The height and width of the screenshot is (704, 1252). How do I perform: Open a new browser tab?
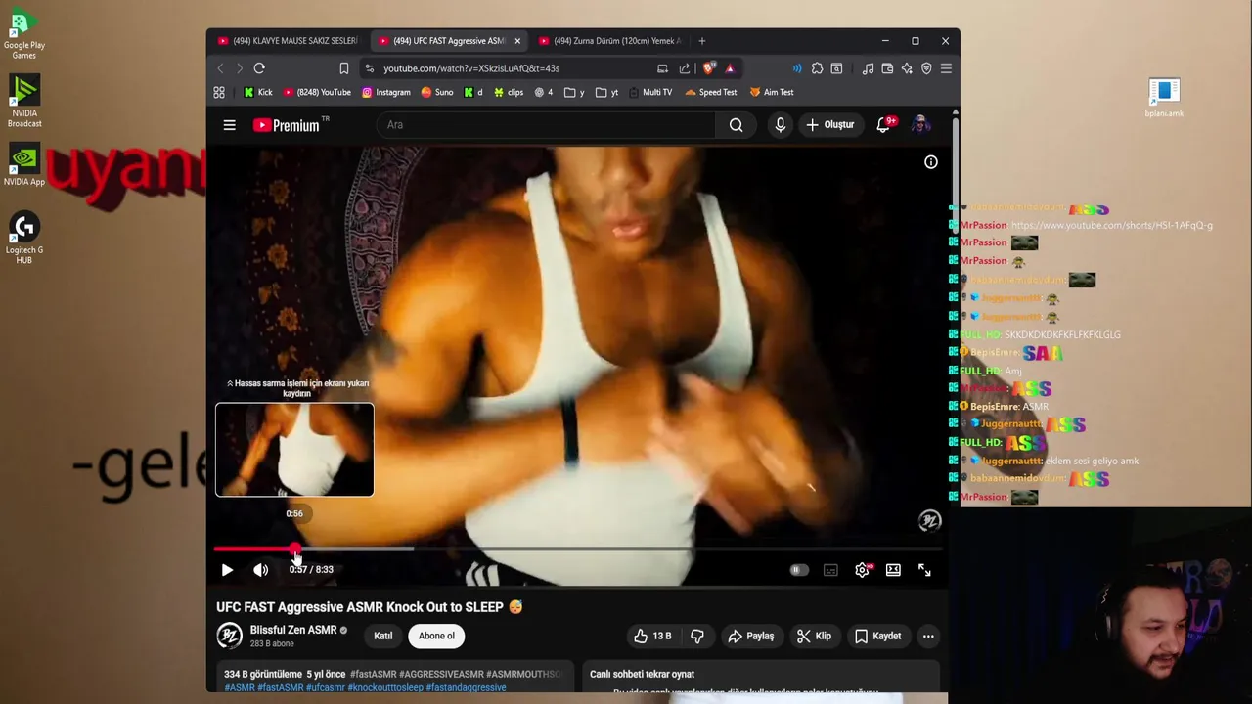point(702,41)
